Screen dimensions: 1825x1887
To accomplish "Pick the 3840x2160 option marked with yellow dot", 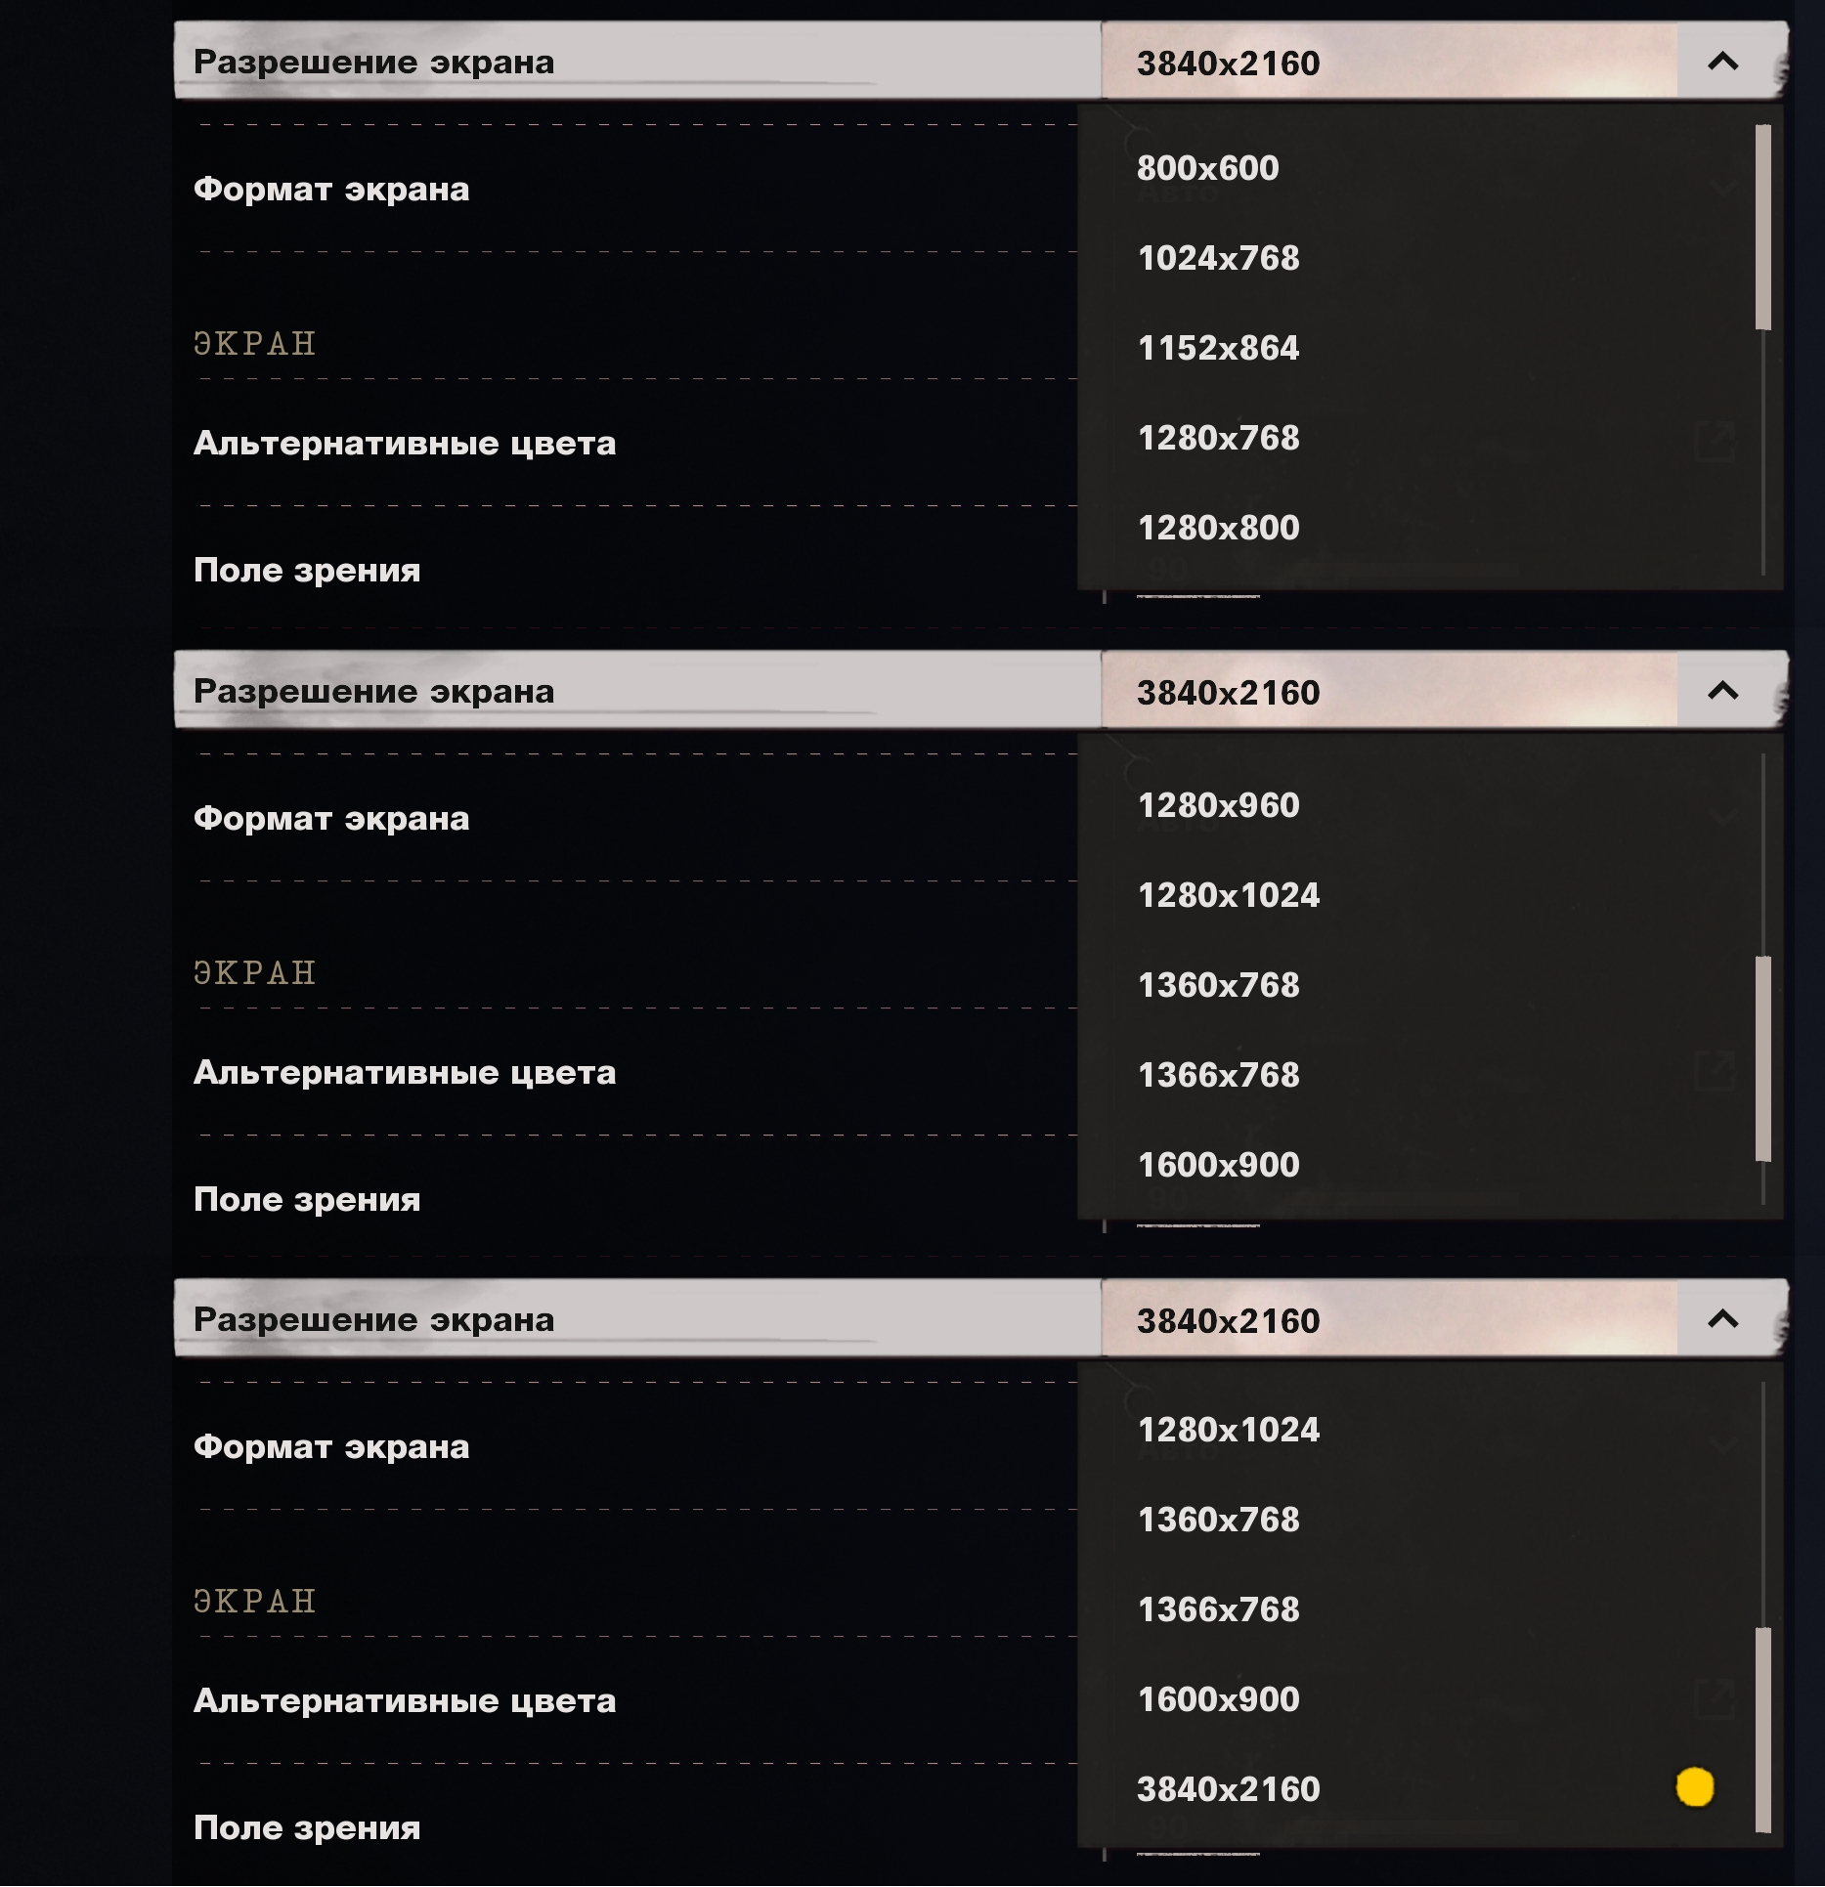I will coord(1228,1789).
